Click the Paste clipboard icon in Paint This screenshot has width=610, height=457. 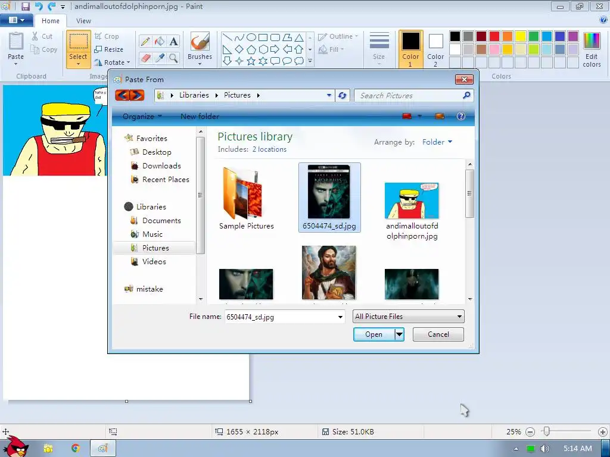pos(16,42)
